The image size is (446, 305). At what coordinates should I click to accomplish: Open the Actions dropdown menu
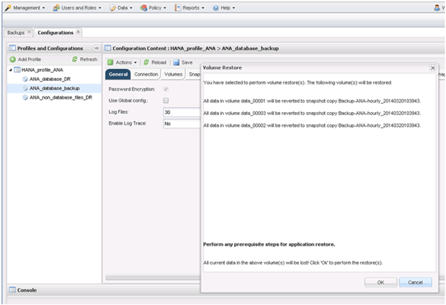tap(123, 62)
